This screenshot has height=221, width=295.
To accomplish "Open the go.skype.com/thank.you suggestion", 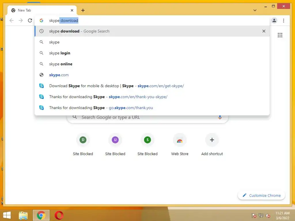I will point(152,108).
